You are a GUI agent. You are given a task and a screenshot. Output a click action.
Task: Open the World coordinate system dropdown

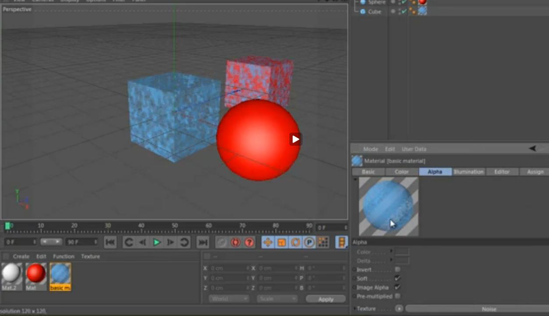coord(229,299)
